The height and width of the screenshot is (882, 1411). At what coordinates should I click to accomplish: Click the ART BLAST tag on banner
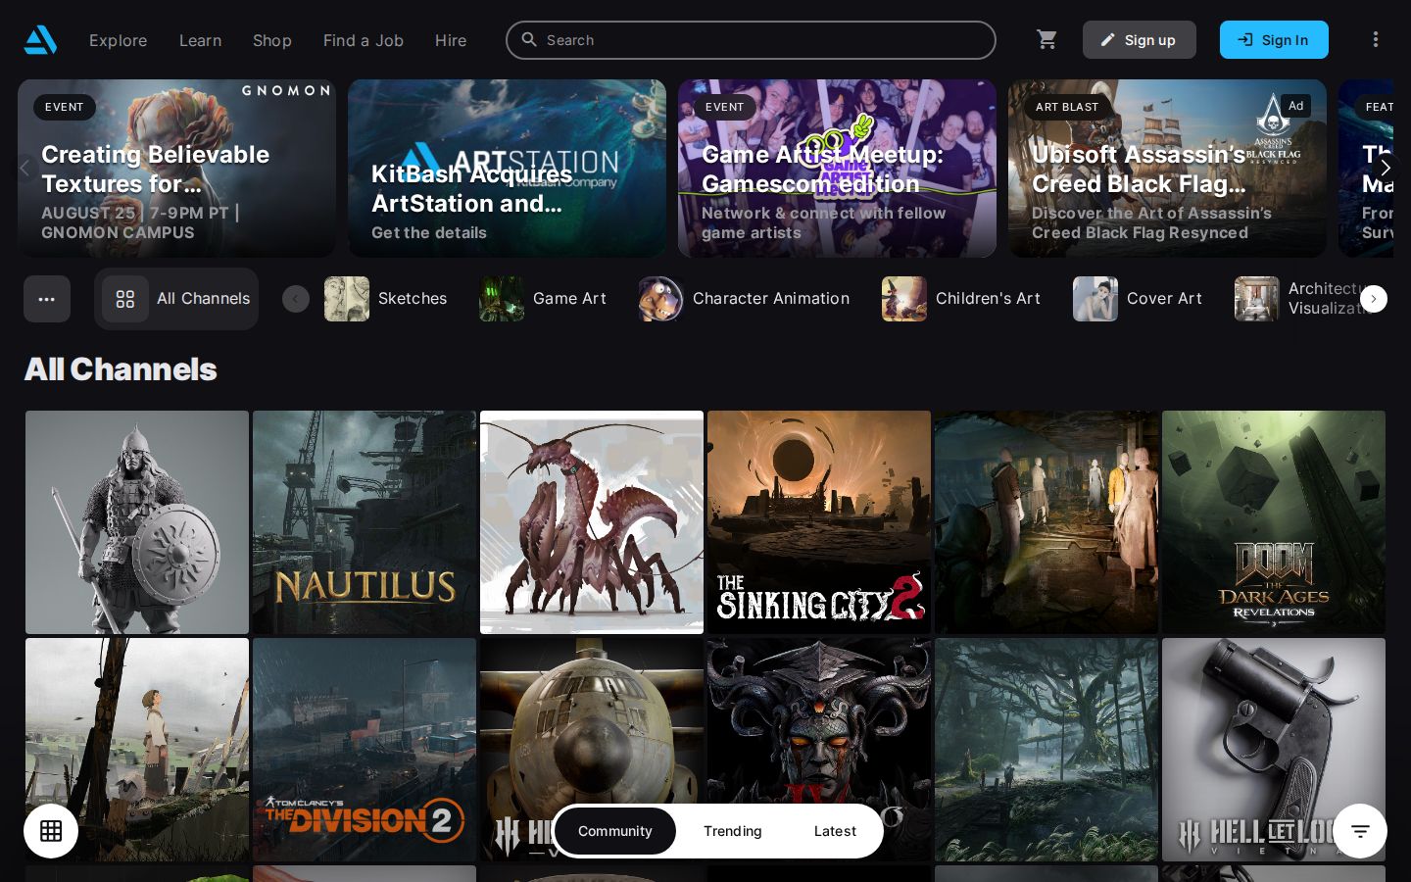[x=1067, y=107]
